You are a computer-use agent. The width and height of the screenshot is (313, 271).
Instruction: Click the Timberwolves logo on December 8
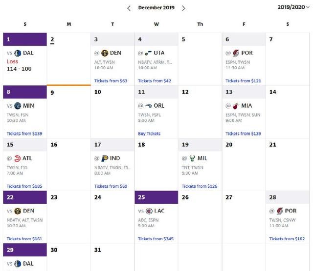(18, 106)
